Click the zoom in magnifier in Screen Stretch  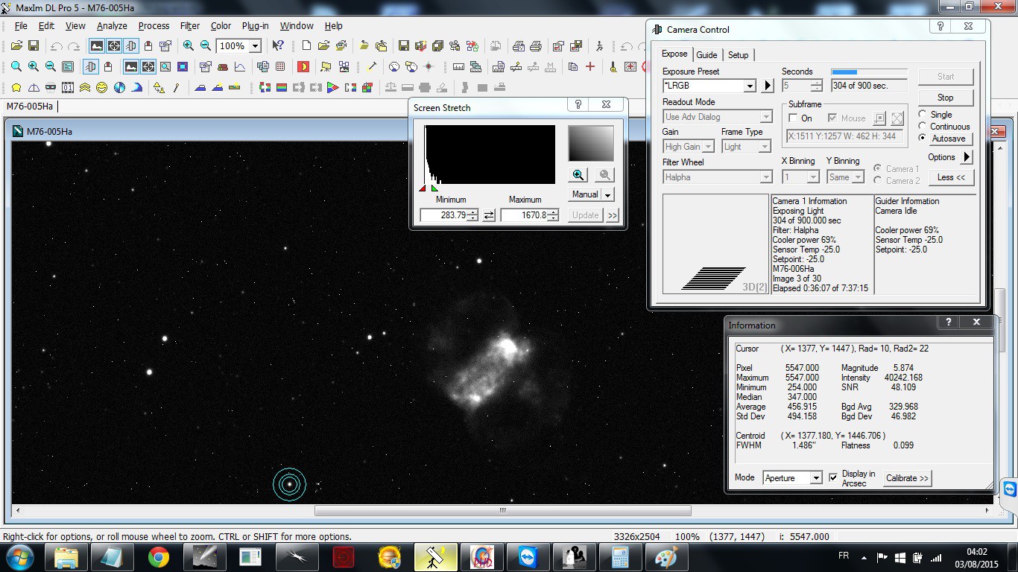[578, 175]
